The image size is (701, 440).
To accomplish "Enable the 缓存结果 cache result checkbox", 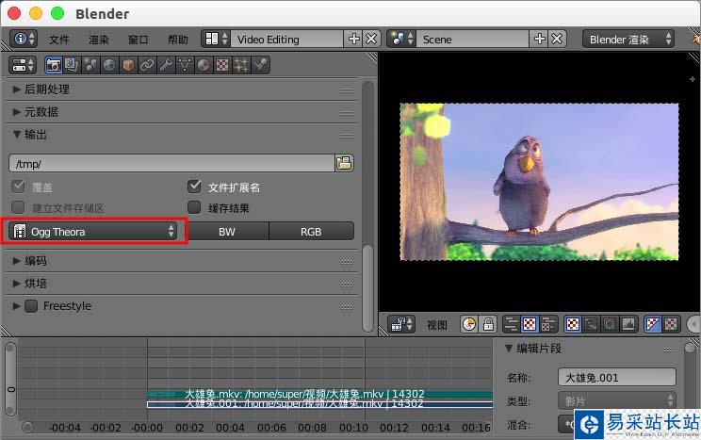I will pyautogui.click(x=194, y=207).
